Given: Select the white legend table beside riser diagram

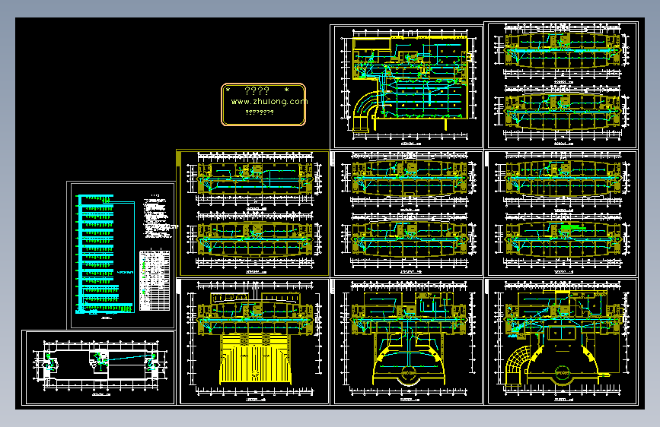Looking at the screenshot, I should coord(155,281).
